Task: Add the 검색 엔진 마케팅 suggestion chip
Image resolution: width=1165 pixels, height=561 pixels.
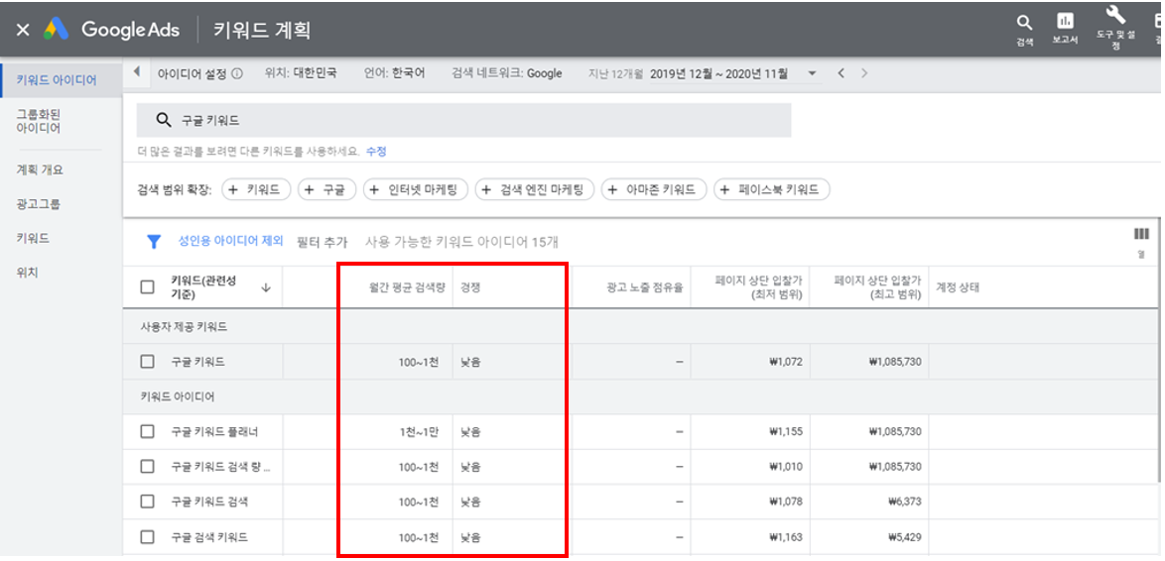Action: click(x=534, y=190)
